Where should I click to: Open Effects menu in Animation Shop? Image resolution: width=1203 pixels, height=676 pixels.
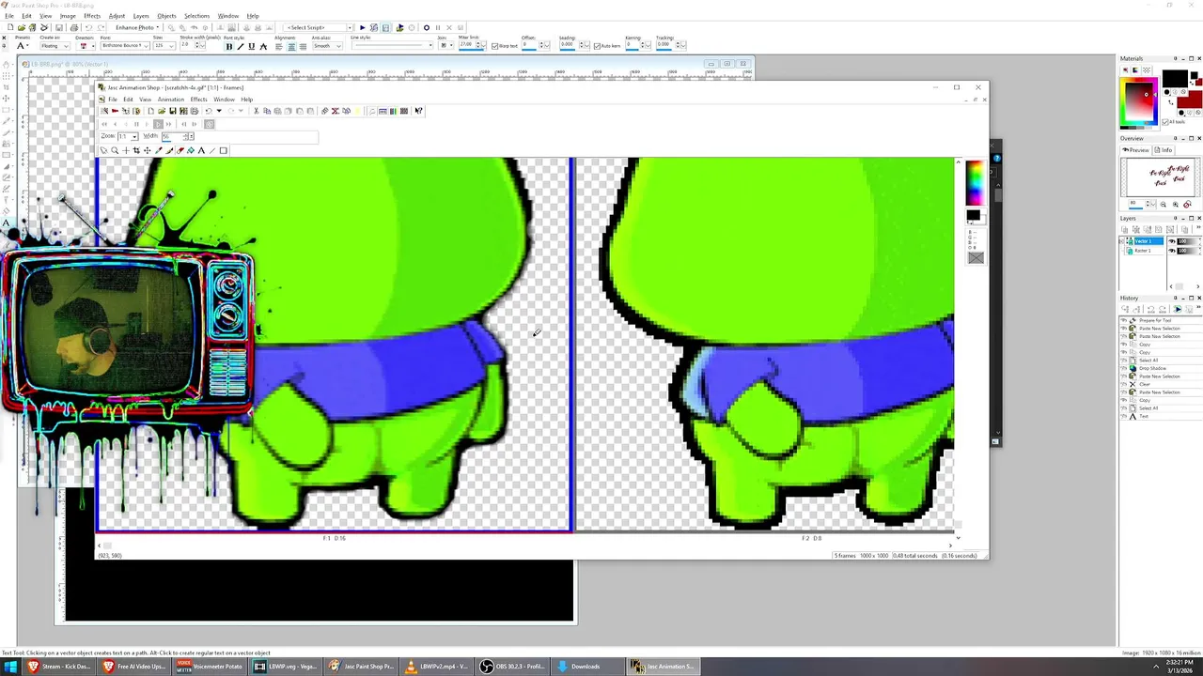tap(198, 100)
